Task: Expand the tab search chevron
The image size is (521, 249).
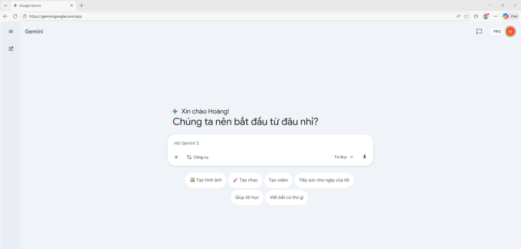Action: [5, 5]
